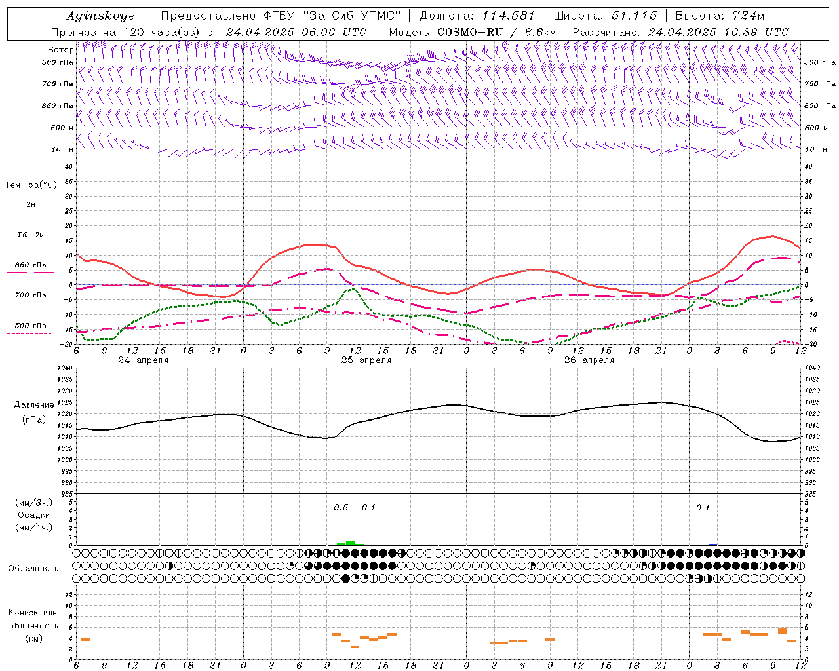
Task: Click the Td 2м legend label
Action: (30, 235)
